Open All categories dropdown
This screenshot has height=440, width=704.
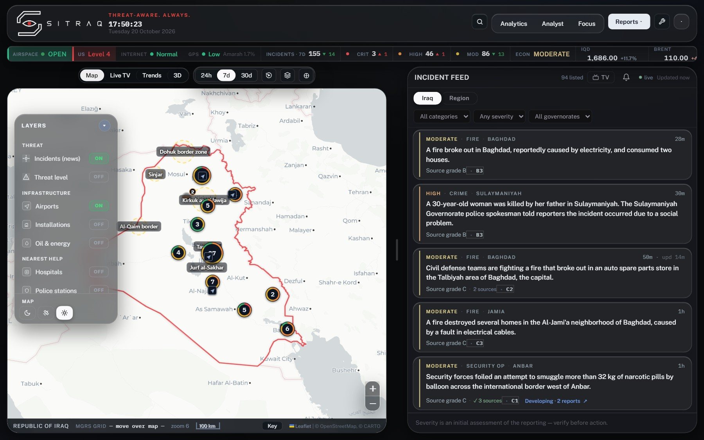click(442, 117)
